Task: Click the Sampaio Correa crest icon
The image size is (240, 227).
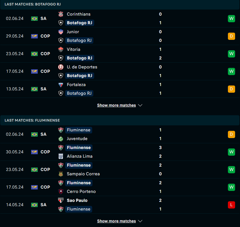Action: (x=61, y=174)
